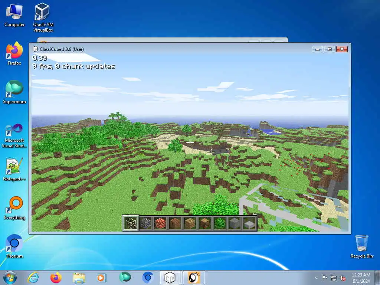Image resolution: width=380 pixels, height=285 pixels.
Task: Pick the full gray block beside the slab
Action: [235, 223]
